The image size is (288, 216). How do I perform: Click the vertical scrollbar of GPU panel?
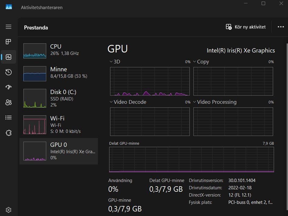pos(287,127)
